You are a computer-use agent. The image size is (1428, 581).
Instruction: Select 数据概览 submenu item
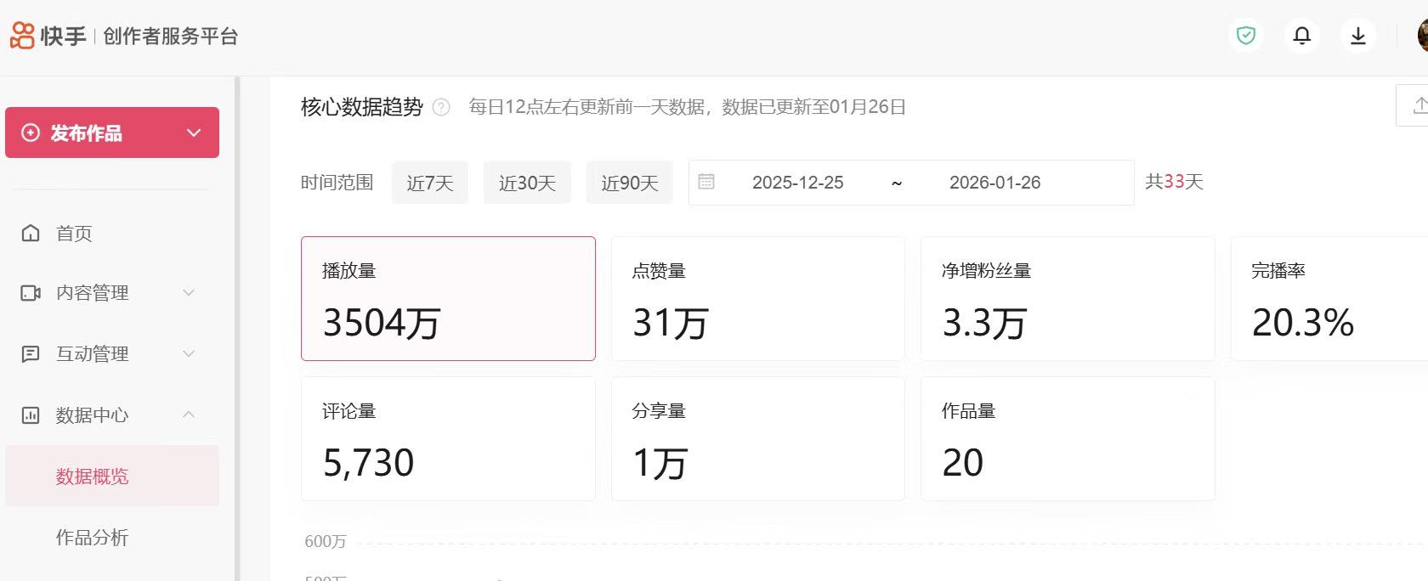click(x=112, y=476)
